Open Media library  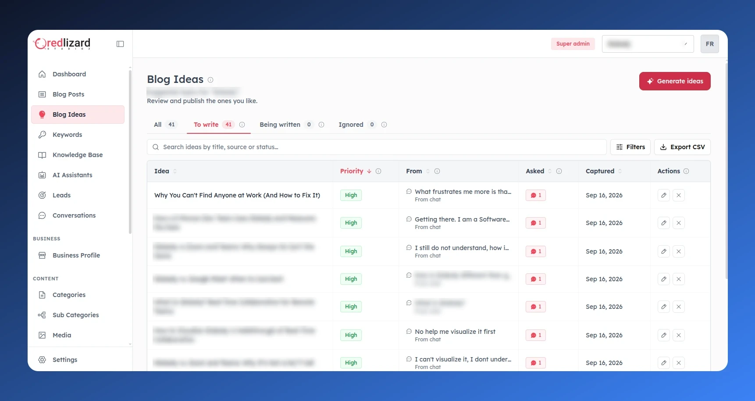78,335
